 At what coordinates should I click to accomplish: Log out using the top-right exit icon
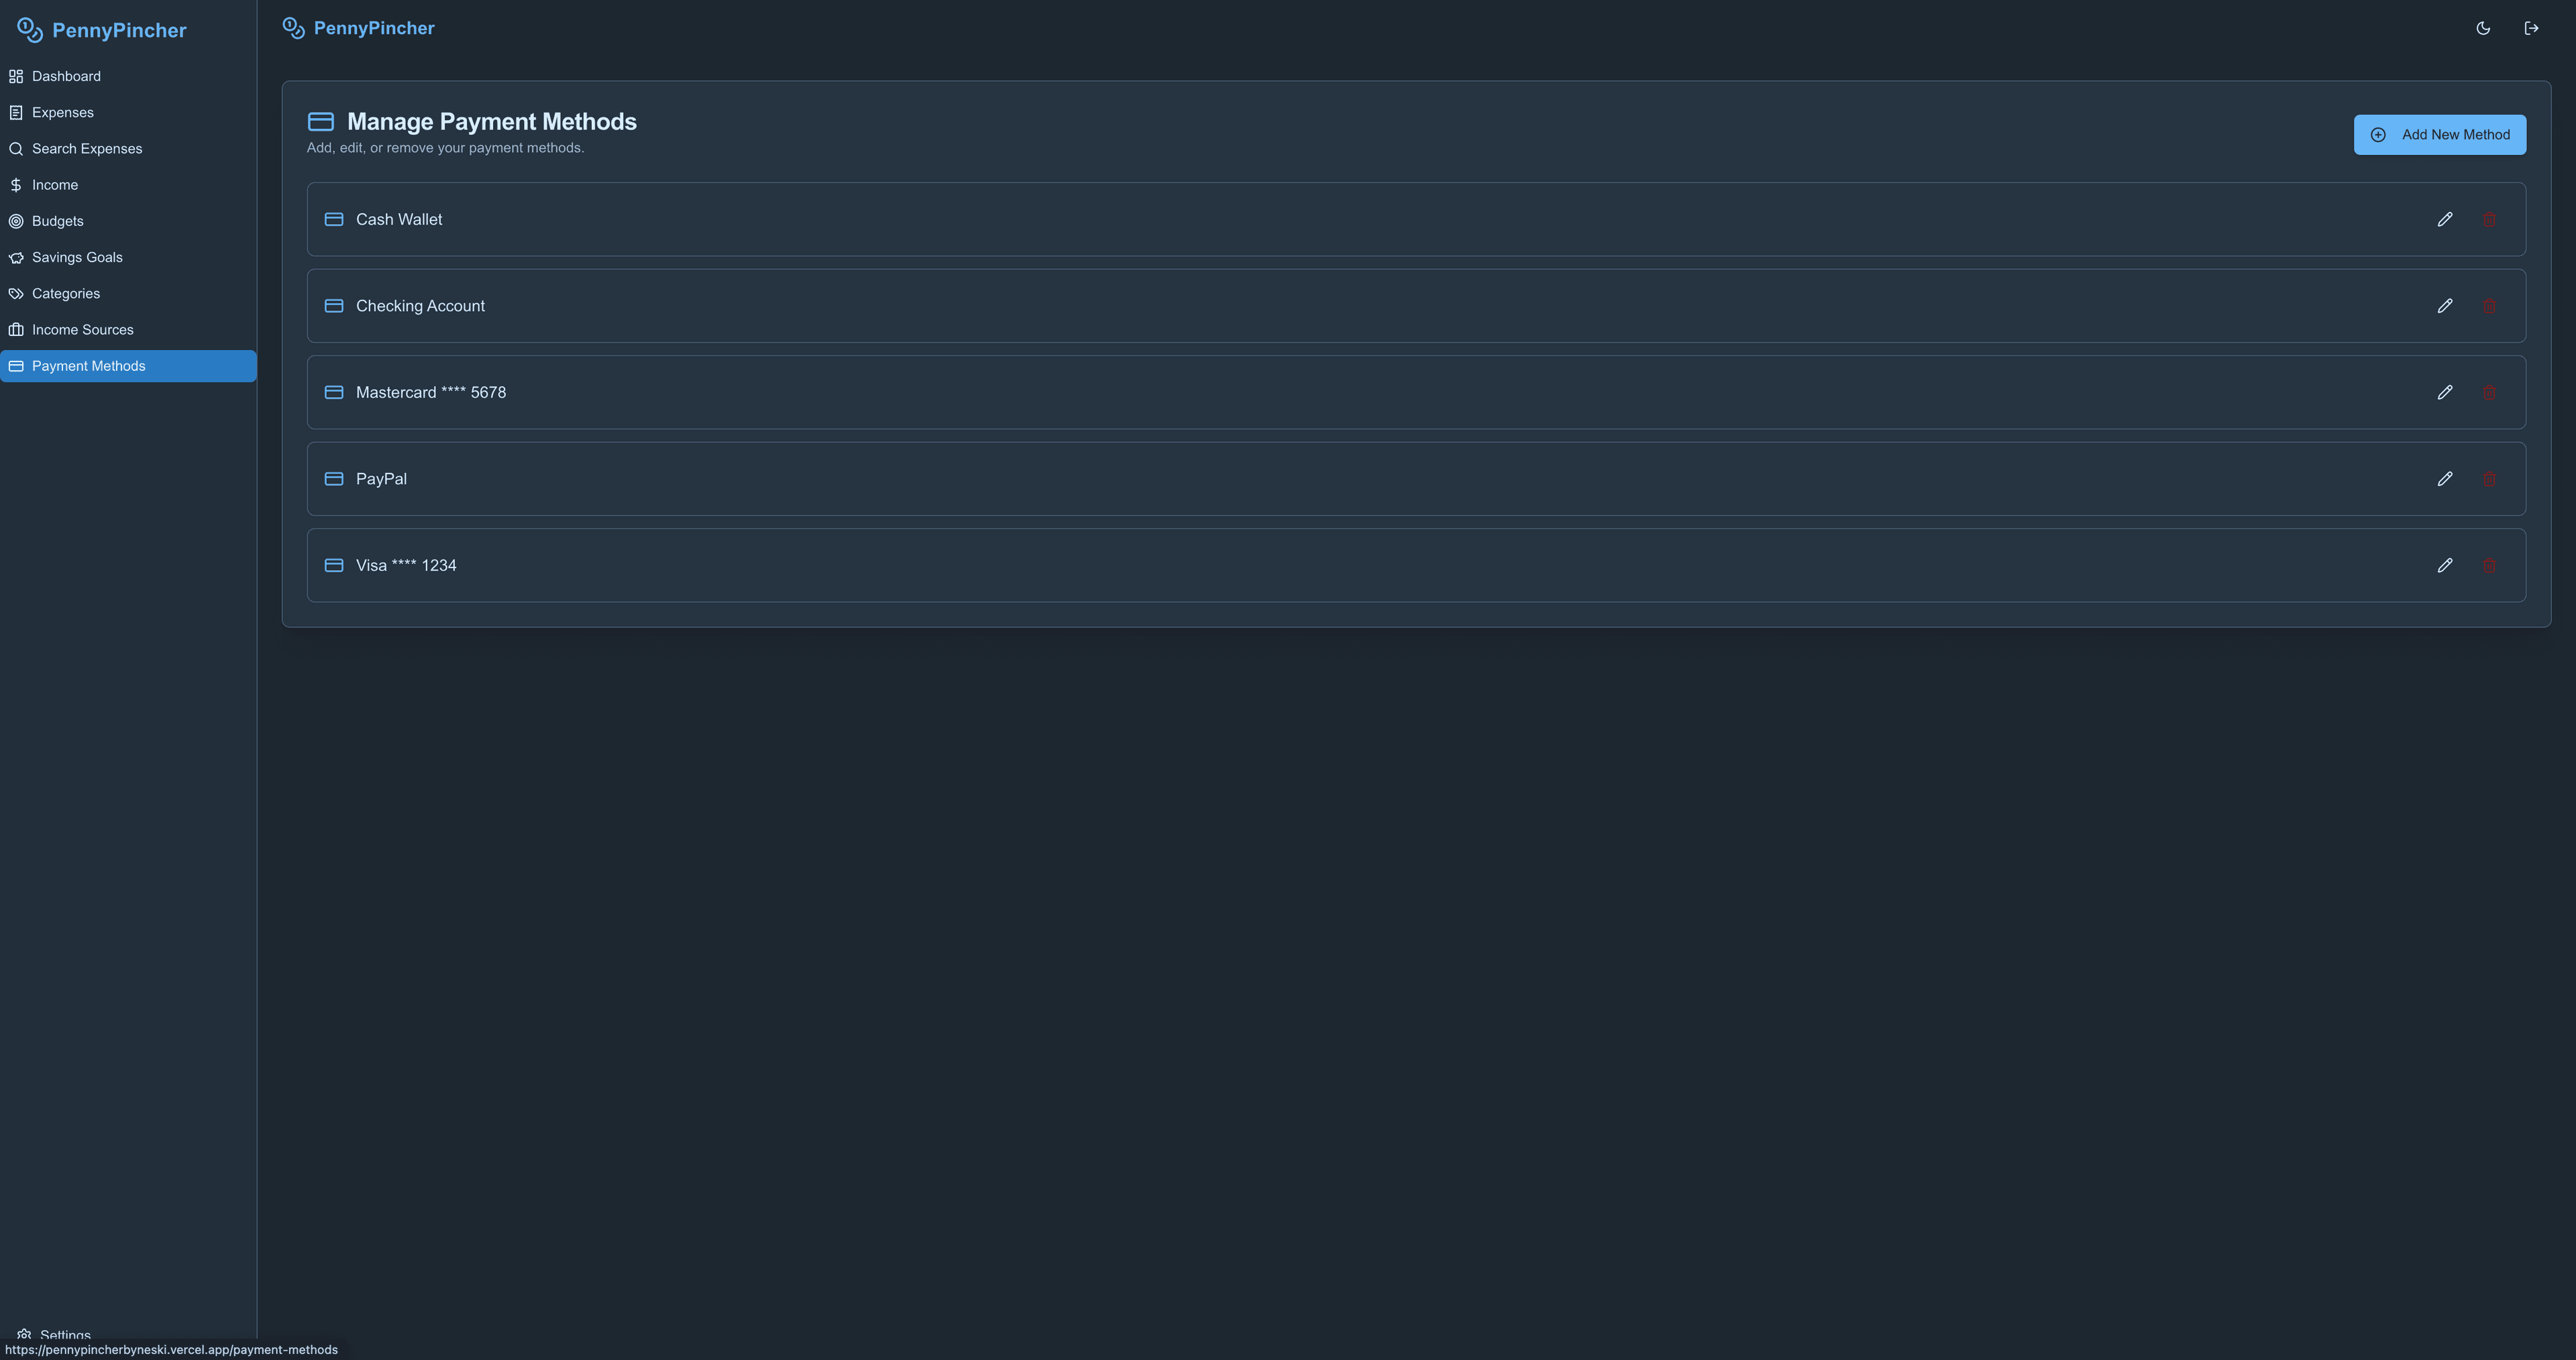point(2531,28)
